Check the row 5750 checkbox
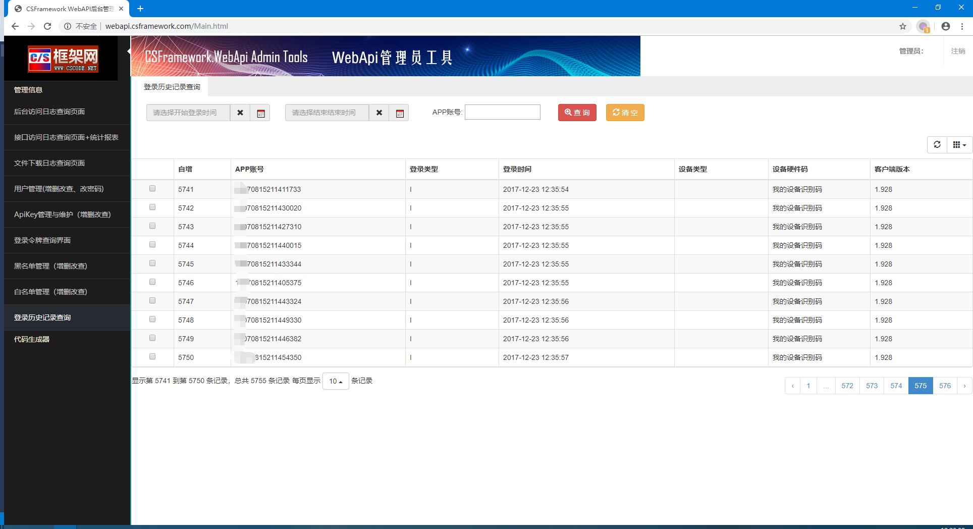Viewport: 973px width, 529px height. point(152,357)
